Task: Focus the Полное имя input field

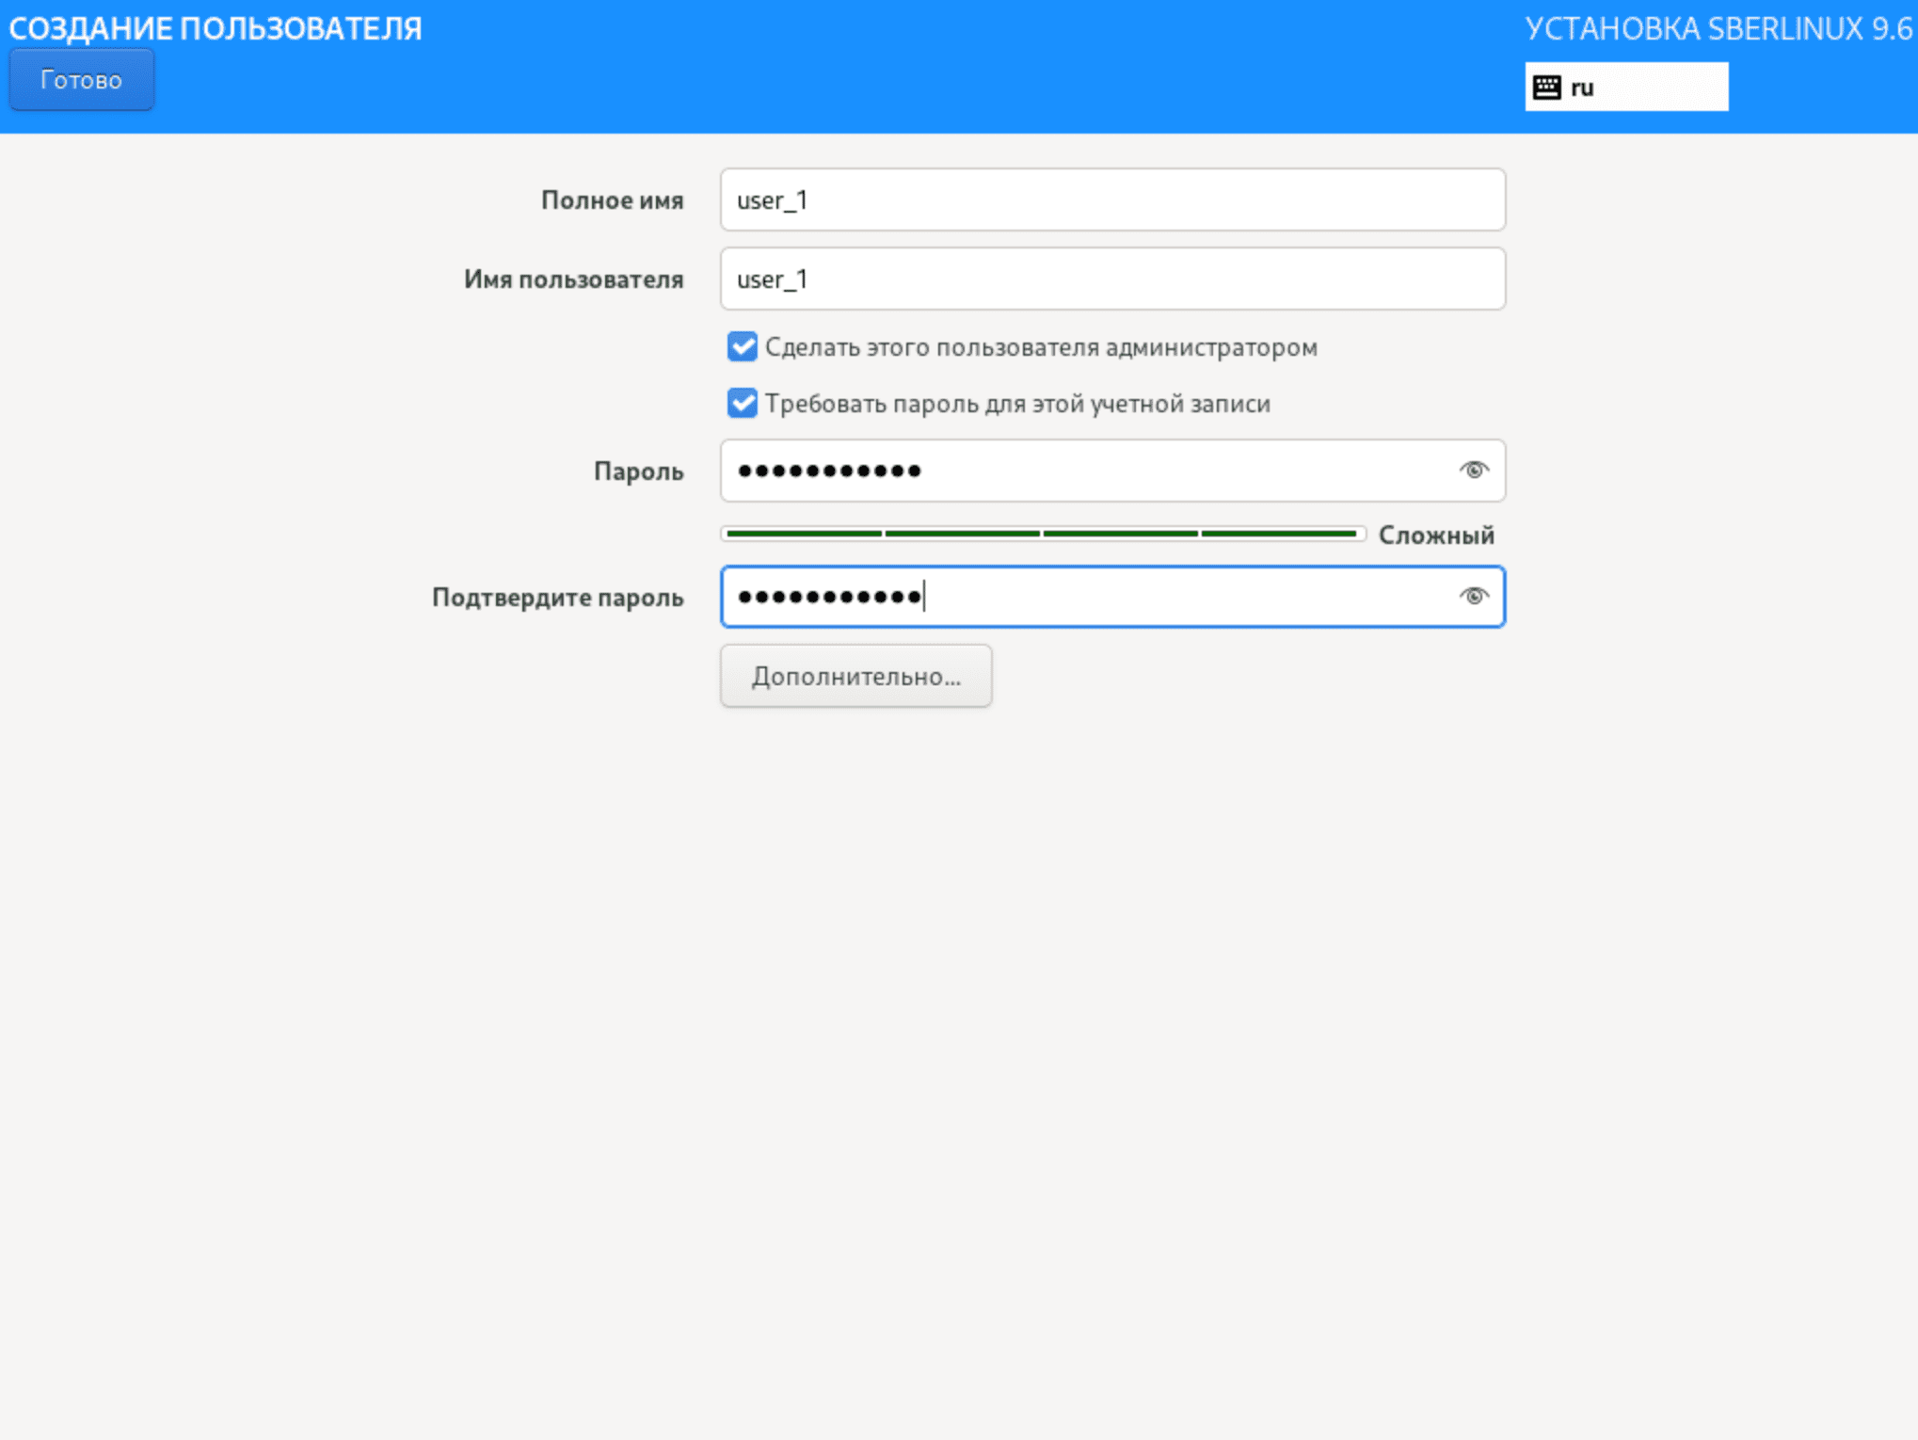Action: [x=1112, y=200]
